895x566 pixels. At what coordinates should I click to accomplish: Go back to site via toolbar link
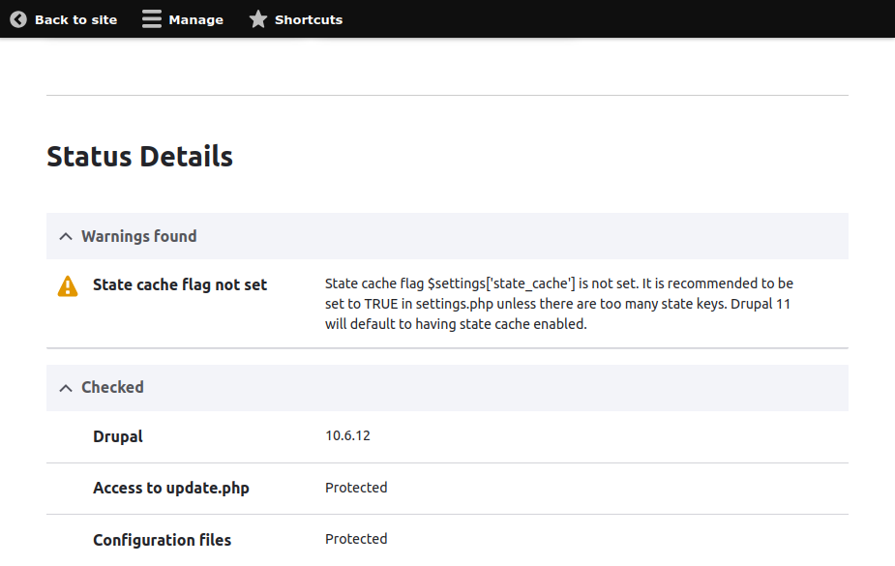[63, 19]
